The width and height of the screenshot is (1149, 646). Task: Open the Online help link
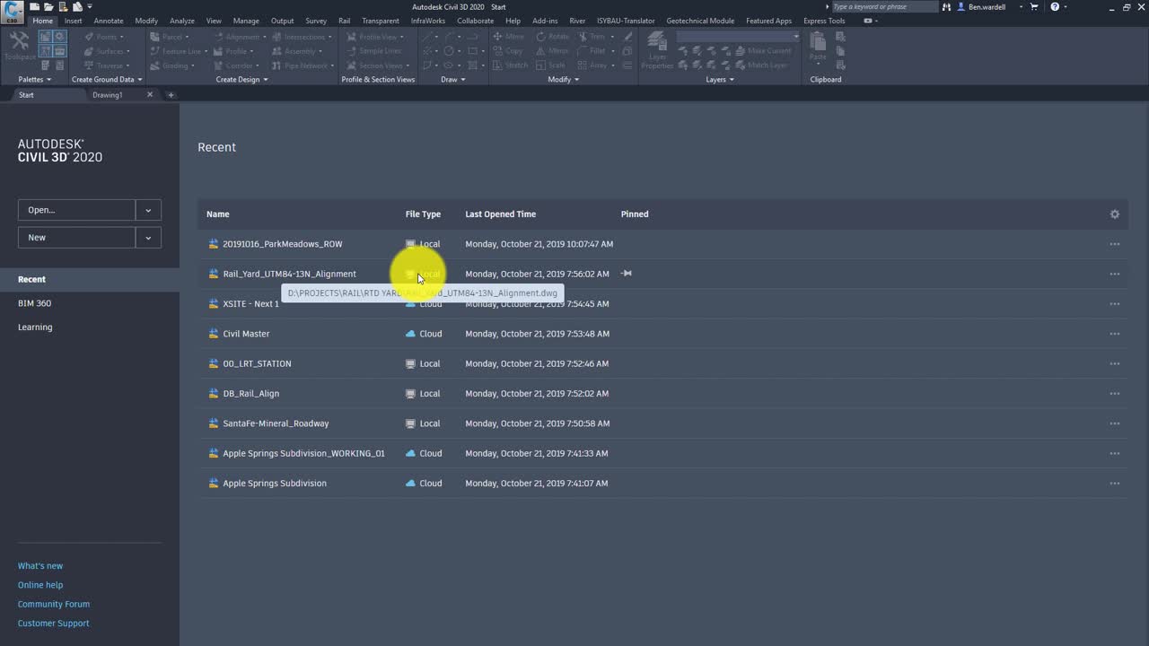coord(40,585)
